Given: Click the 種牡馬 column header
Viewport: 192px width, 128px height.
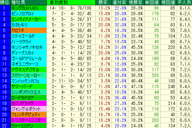Looking at the screenshot, I should pyautogui.click(x=29, y=2).
